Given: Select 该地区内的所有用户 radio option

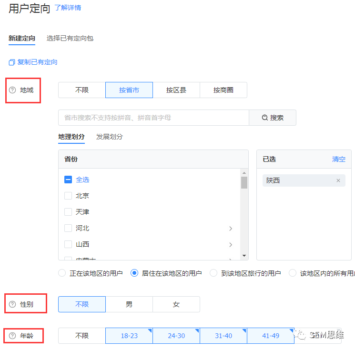Looking at the screenshot, I should [293, 273].
